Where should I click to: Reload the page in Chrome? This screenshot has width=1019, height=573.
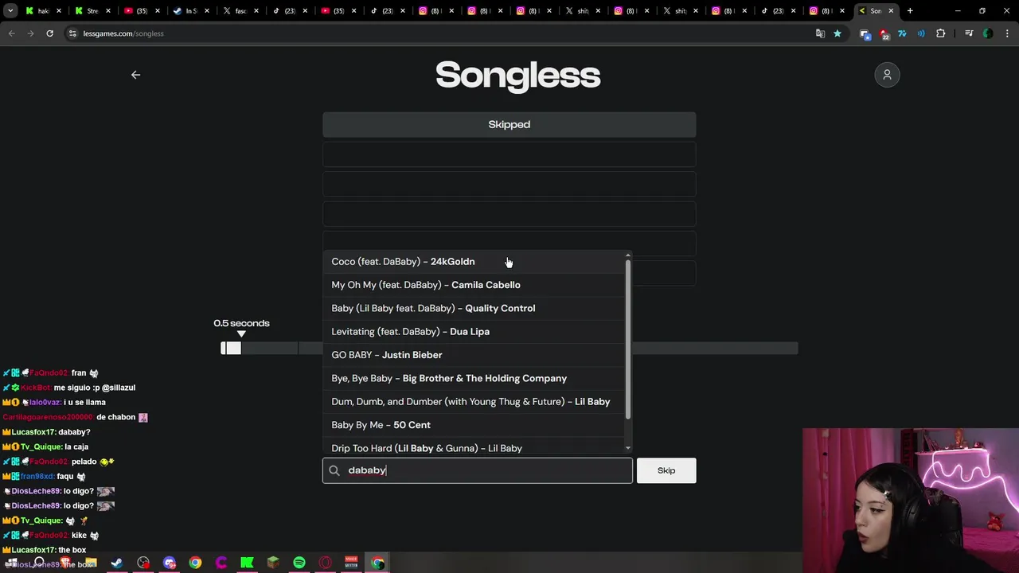[49, 33]
